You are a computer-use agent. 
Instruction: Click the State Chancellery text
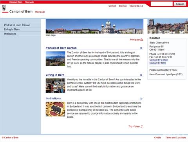(159, 43)
